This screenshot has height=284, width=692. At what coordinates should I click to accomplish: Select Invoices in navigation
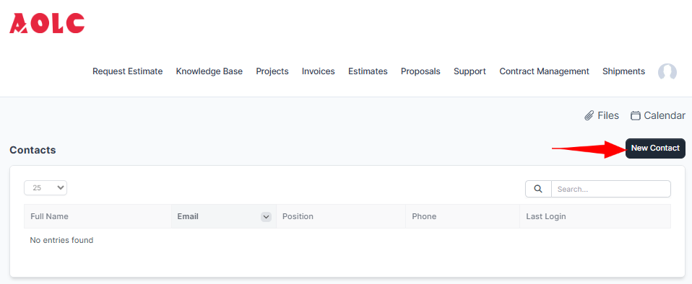(x=319, y=71)
